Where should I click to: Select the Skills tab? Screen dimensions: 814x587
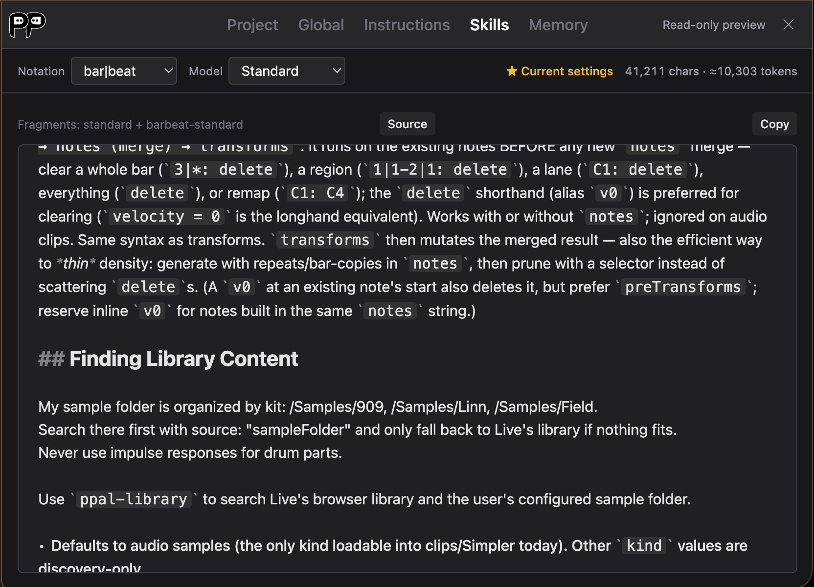pyautogui.click(x=489, y=25)
